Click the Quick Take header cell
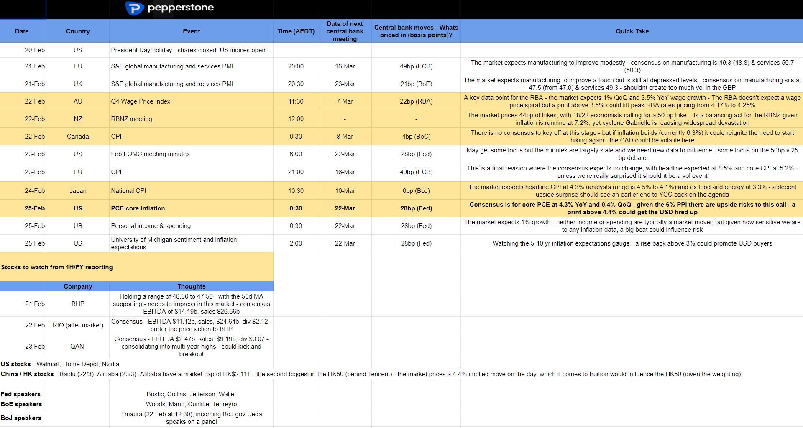The height and width of the screenshot is (428, 803). pyautogui.click(x=632, y=31)
